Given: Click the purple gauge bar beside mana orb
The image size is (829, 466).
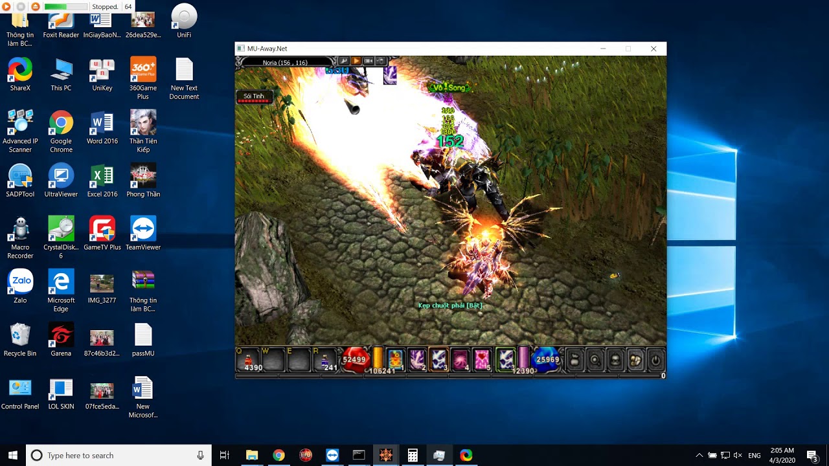Looking at the screenshot, I should point(523,357).
